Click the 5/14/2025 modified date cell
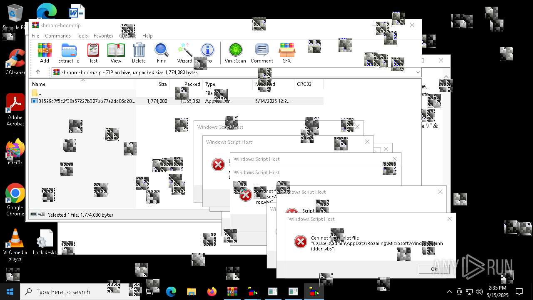The image size is (533, 300). [x=273, y=101]
